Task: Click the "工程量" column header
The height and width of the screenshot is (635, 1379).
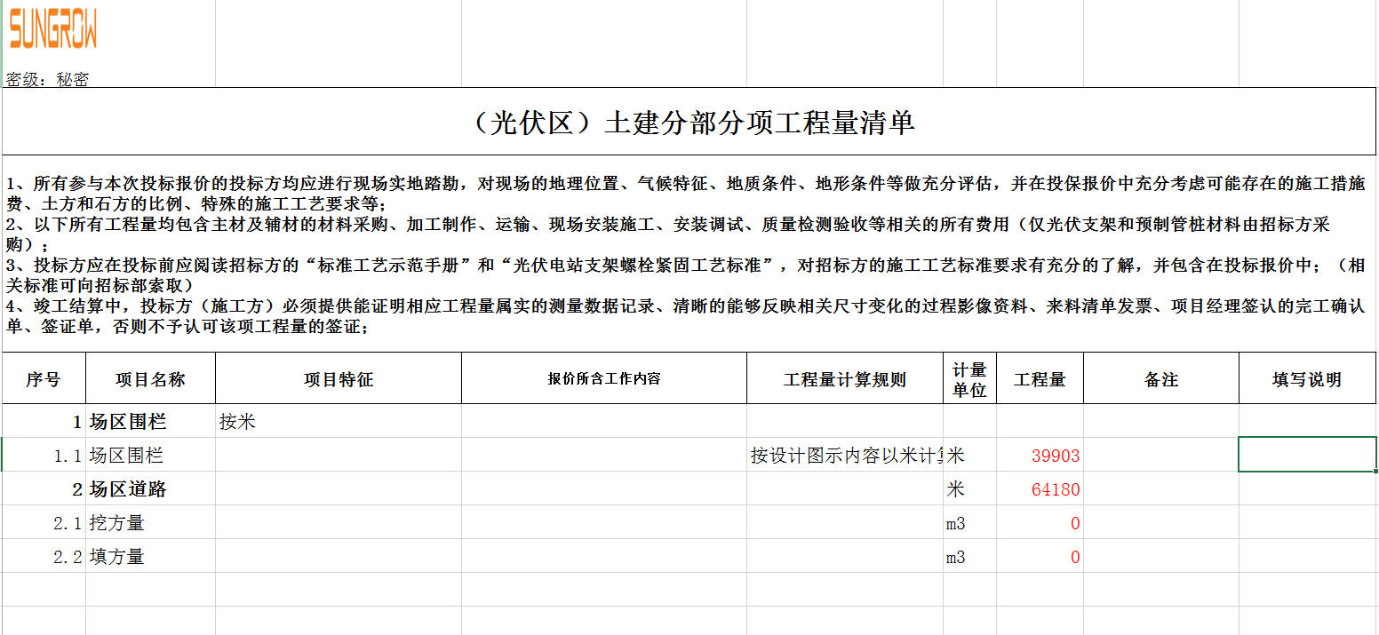Action: click(x=1040, y=379)
